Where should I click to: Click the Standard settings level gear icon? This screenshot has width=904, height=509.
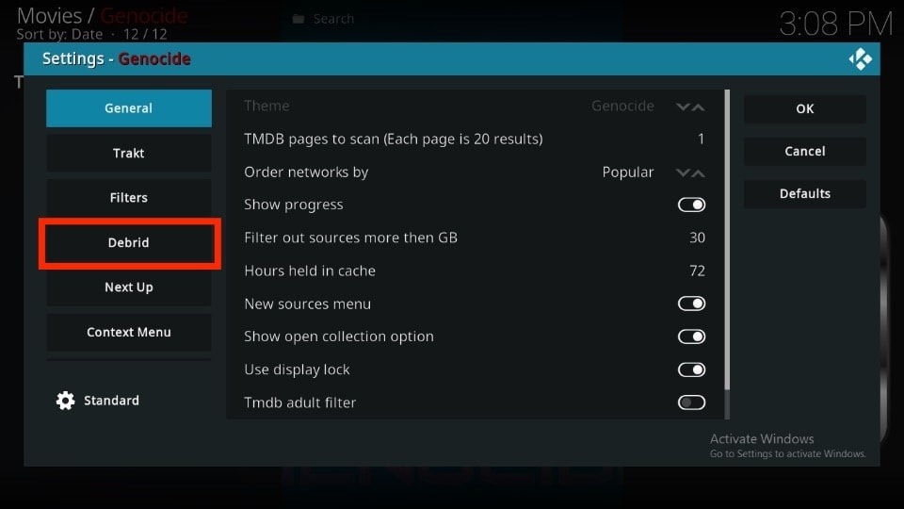pos(65,401)
